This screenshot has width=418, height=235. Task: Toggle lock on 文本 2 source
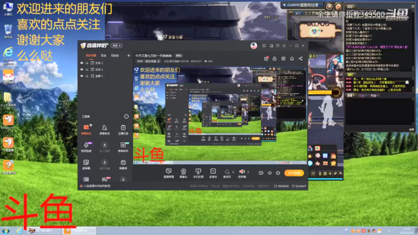tap(87, 63)
